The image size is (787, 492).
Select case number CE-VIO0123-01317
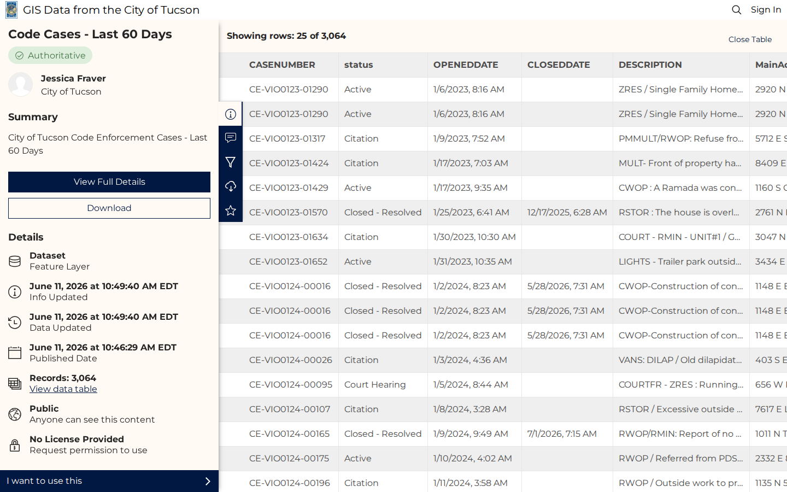click(x=287, y=139)
